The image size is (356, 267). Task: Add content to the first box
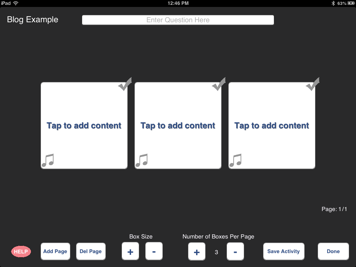click(84, 126)
